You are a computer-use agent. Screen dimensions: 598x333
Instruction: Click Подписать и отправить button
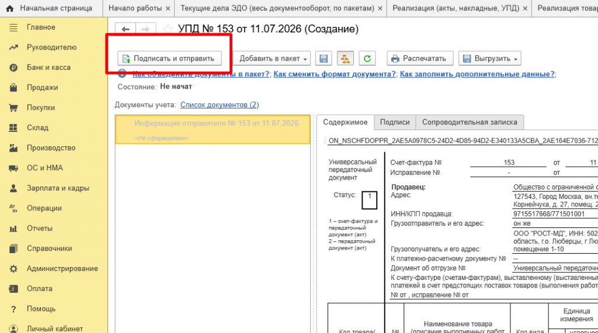[x=169, y=59]
